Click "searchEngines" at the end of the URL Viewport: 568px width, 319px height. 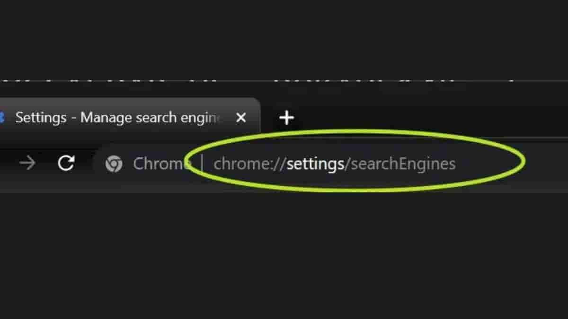click(x=403, y=164)
